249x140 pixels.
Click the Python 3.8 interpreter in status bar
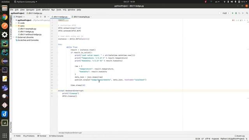pyautogui.click(x=232, y=138)
